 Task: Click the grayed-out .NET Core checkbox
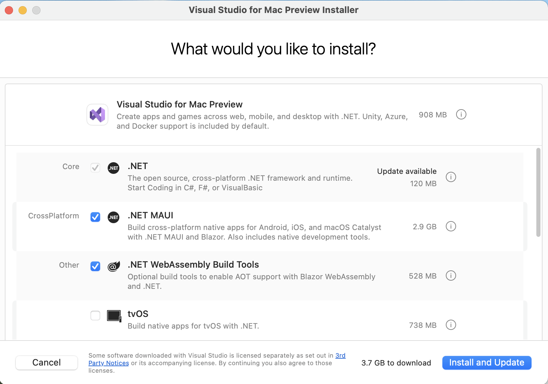click(95, 168)
